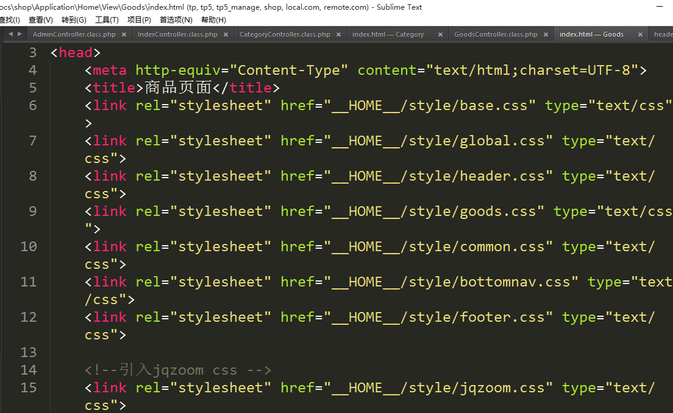Select the index.html — Category tab
The width and height of the screenshot is (673, 413).
point(388,35)
